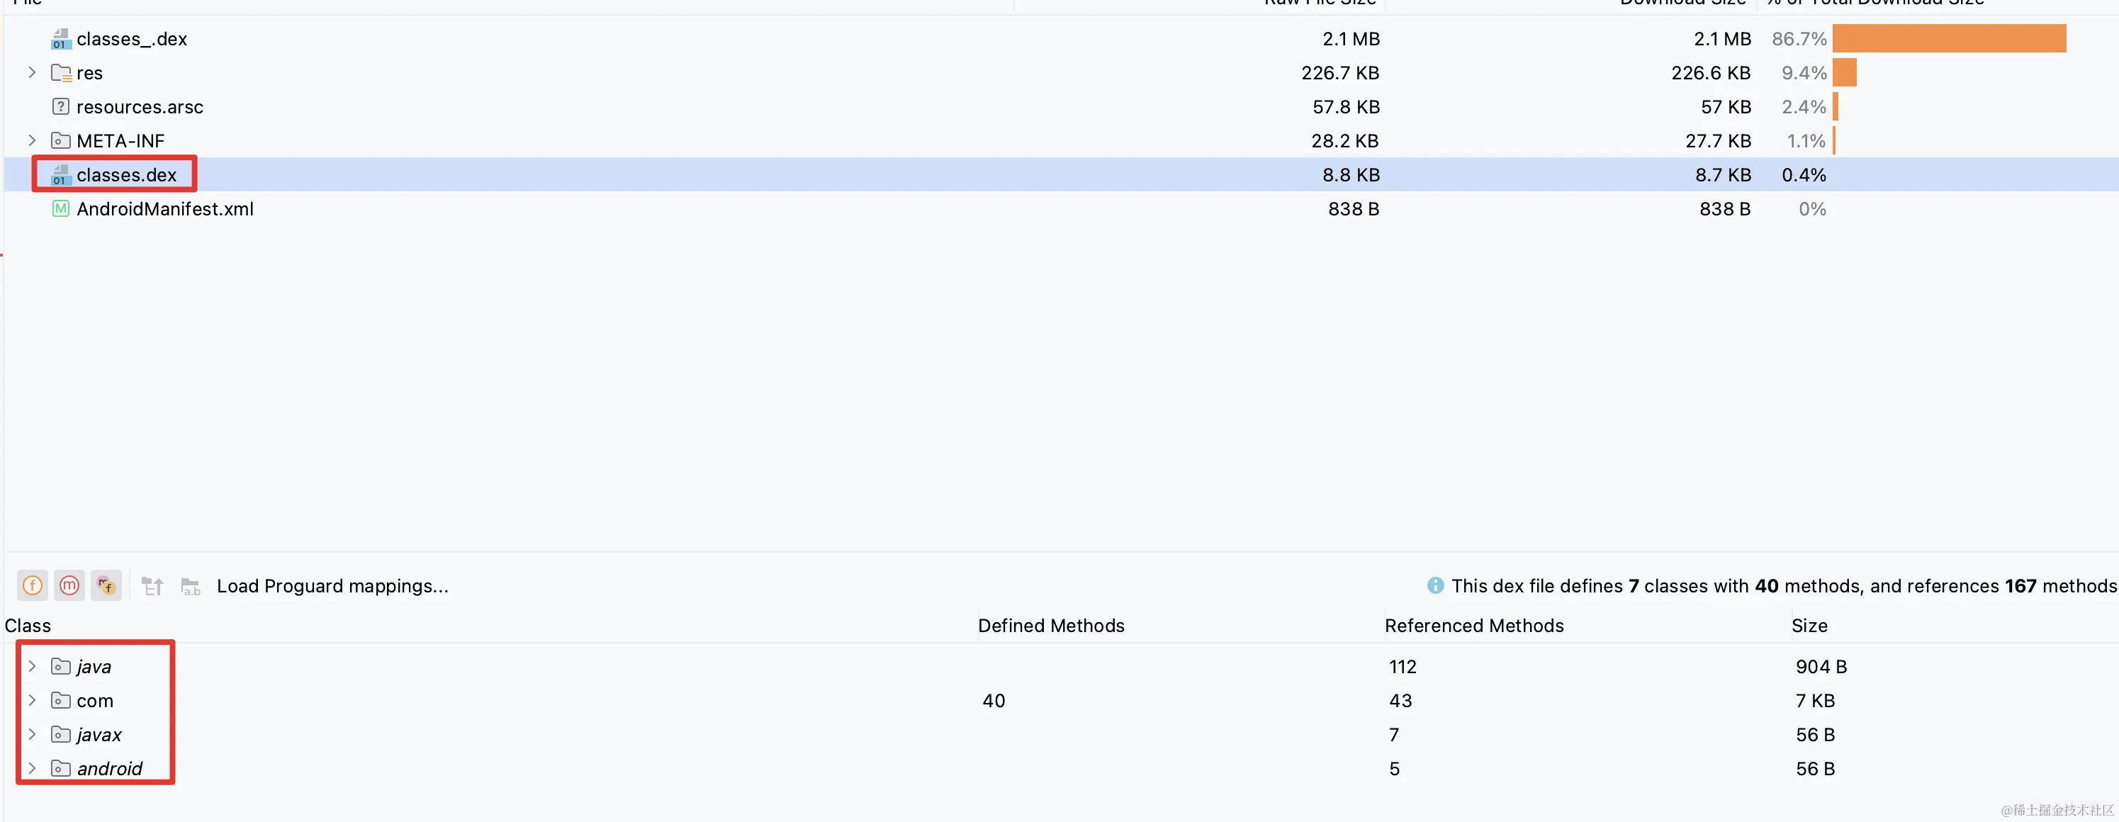Click the dex info icon
2119x822 pixels.
click(x=1435, y=585)
